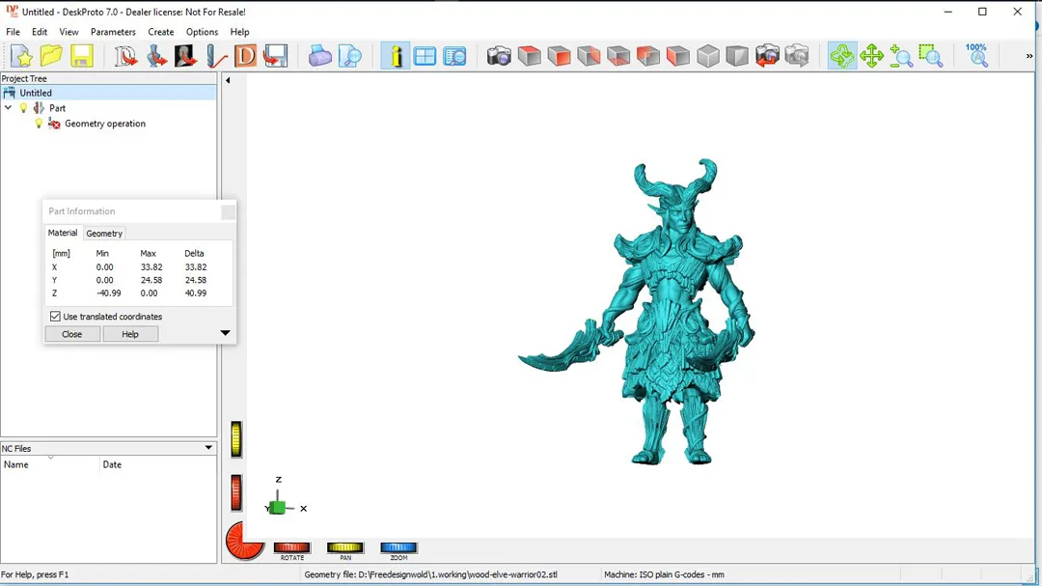Click the plain camera view icon
Image resolution: width=1042 pixels, height=586 pixels.
(x=499, y=56)
